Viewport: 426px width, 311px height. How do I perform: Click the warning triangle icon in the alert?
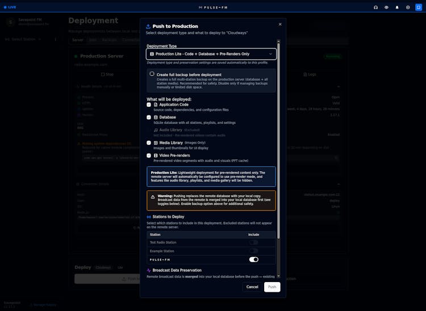click(x=152, y=197)
